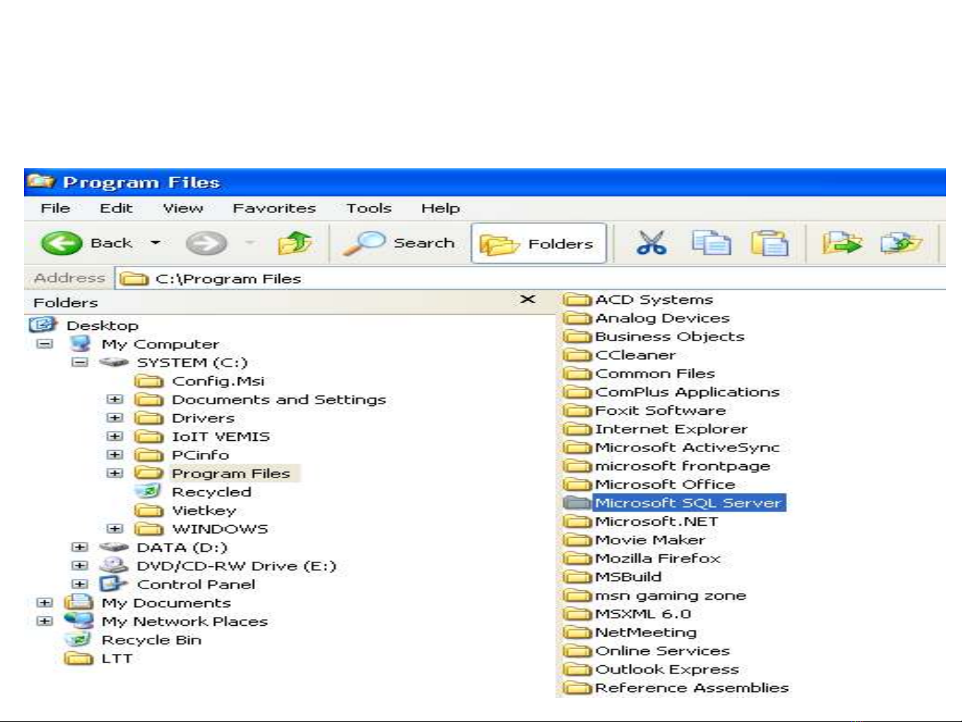
Task: Expand the Program Files tree node
Action: tap(115, 473)
